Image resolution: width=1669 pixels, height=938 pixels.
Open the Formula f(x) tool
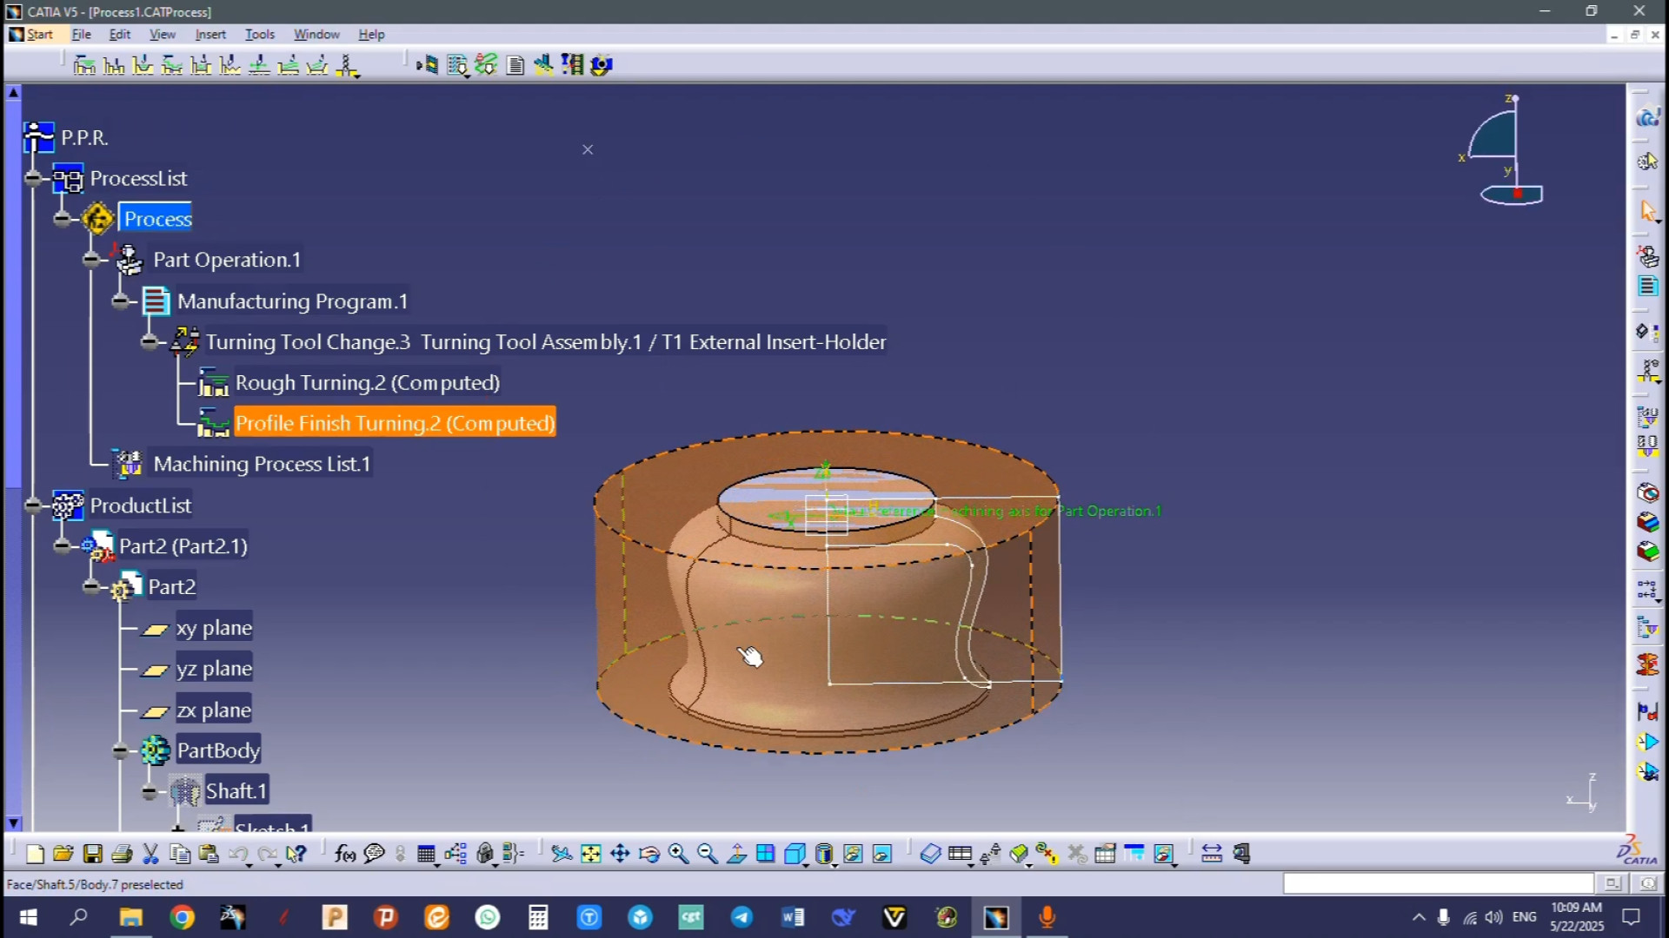coord(344,854)
